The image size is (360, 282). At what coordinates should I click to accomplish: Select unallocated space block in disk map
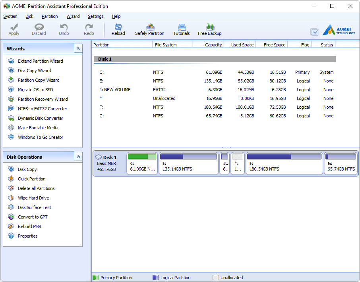click(x=237, y=163)
